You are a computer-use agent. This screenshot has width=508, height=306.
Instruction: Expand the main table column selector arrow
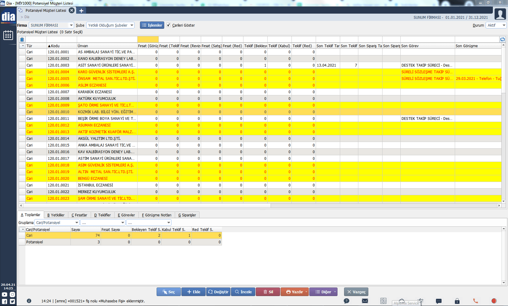pos(22,46)
